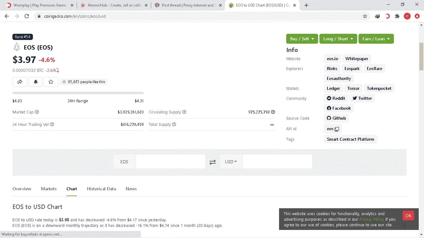Open the Whitepaper link
424x238 pixels.
[x=357, y=59]
